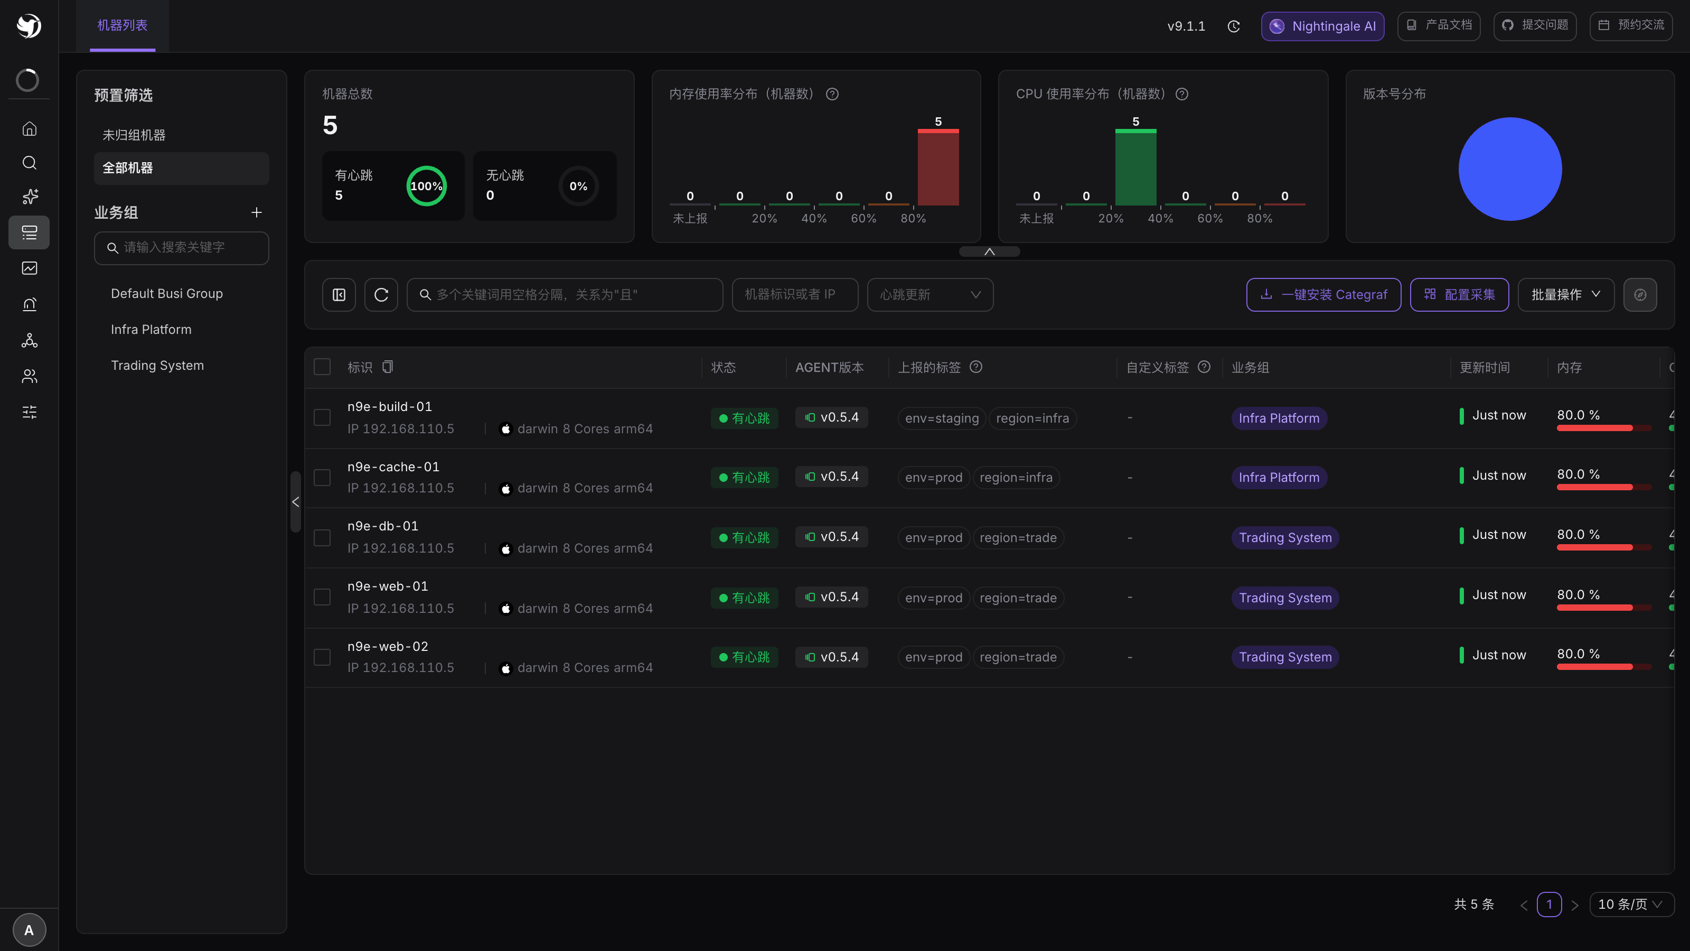Open the AI sparkle sidebar icon
Image resolution: width=1690 pixels, height=951 pixels.
tap(29, 197)
